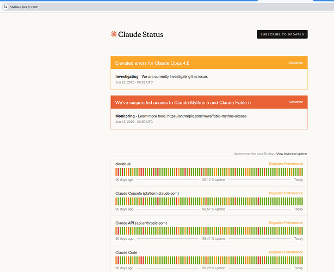Click the claude.ai component name

(x=123, y=164)
